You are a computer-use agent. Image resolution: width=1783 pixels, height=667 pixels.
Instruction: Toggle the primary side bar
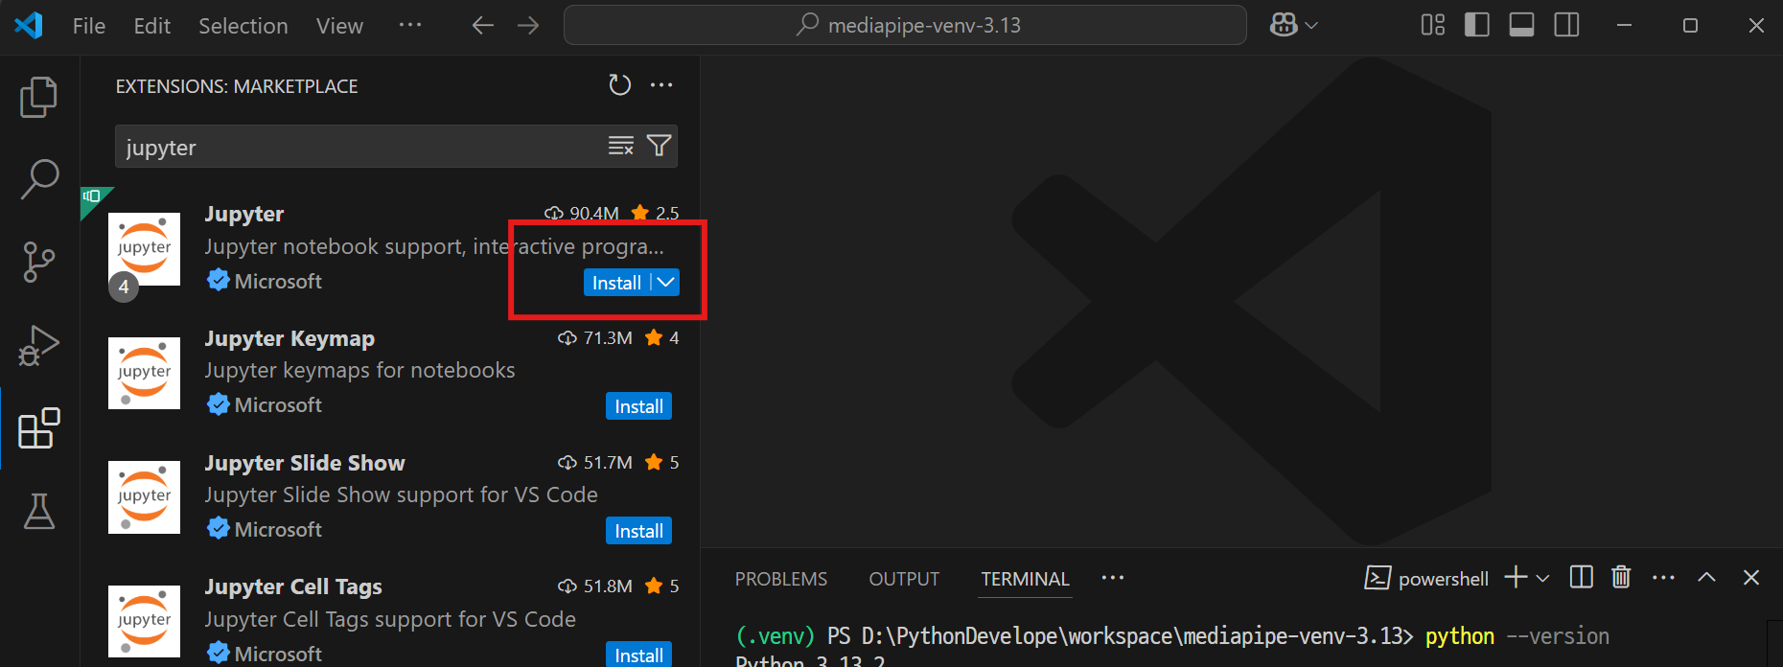click(1477, 25)
